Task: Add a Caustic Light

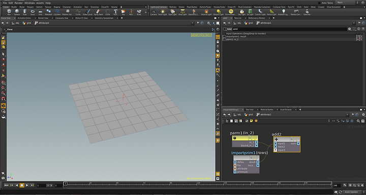Action: [260, 12]
